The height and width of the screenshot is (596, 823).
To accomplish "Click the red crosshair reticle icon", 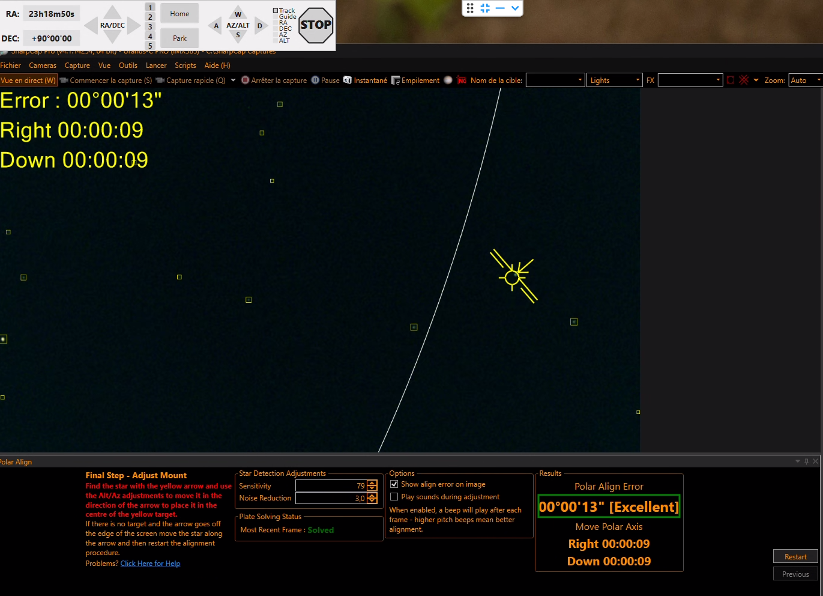I will coord(744,80).
